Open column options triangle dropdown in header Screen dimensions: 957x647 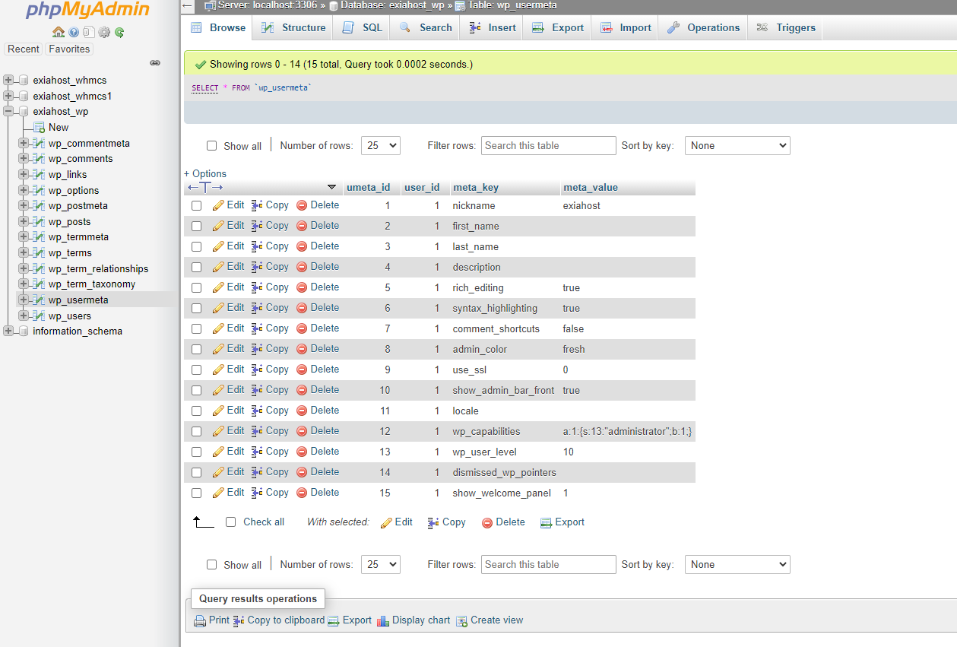[x=331, y=187]
